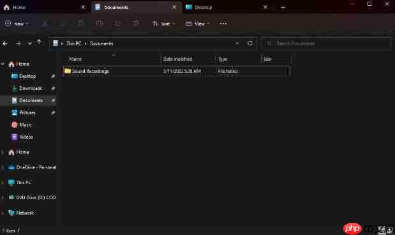395x235 pixels.
Task: Go up one folder level
Action: pyautogui.click(x=39, y=42)
